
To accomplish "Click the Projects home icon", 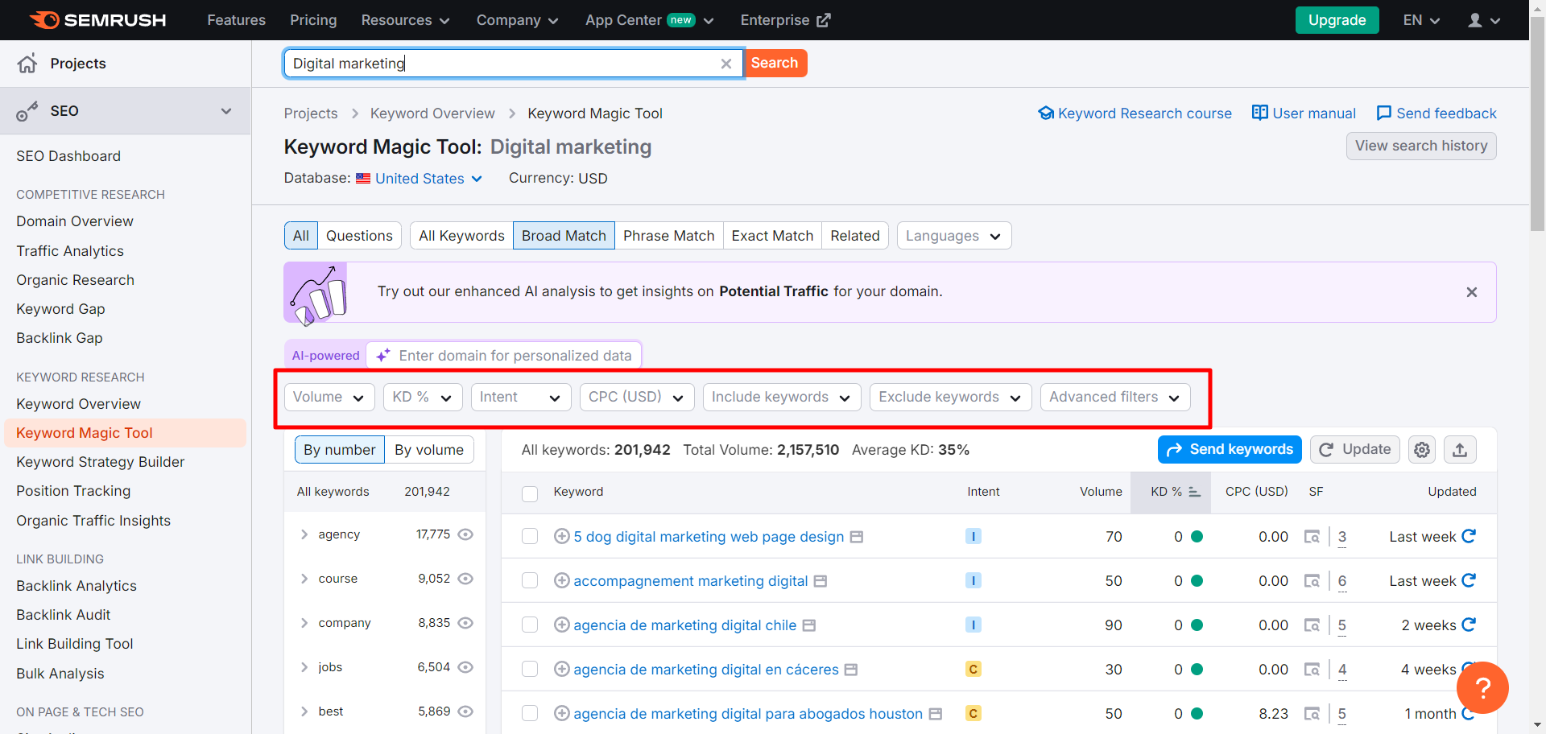I will [x=27, y=64].
